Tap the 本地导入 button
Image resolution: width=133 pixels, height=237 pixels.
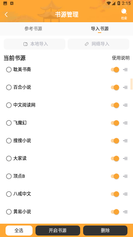pos(34,44)
